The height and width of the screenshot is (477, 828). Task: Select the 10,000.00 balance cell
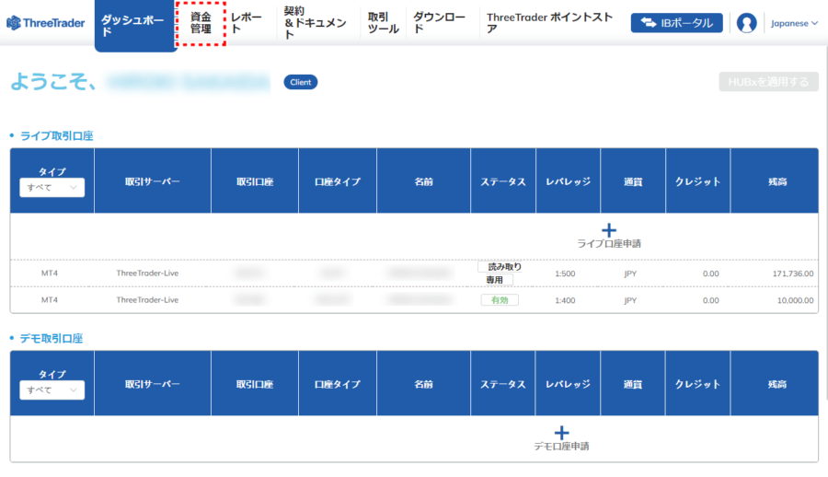795,300
